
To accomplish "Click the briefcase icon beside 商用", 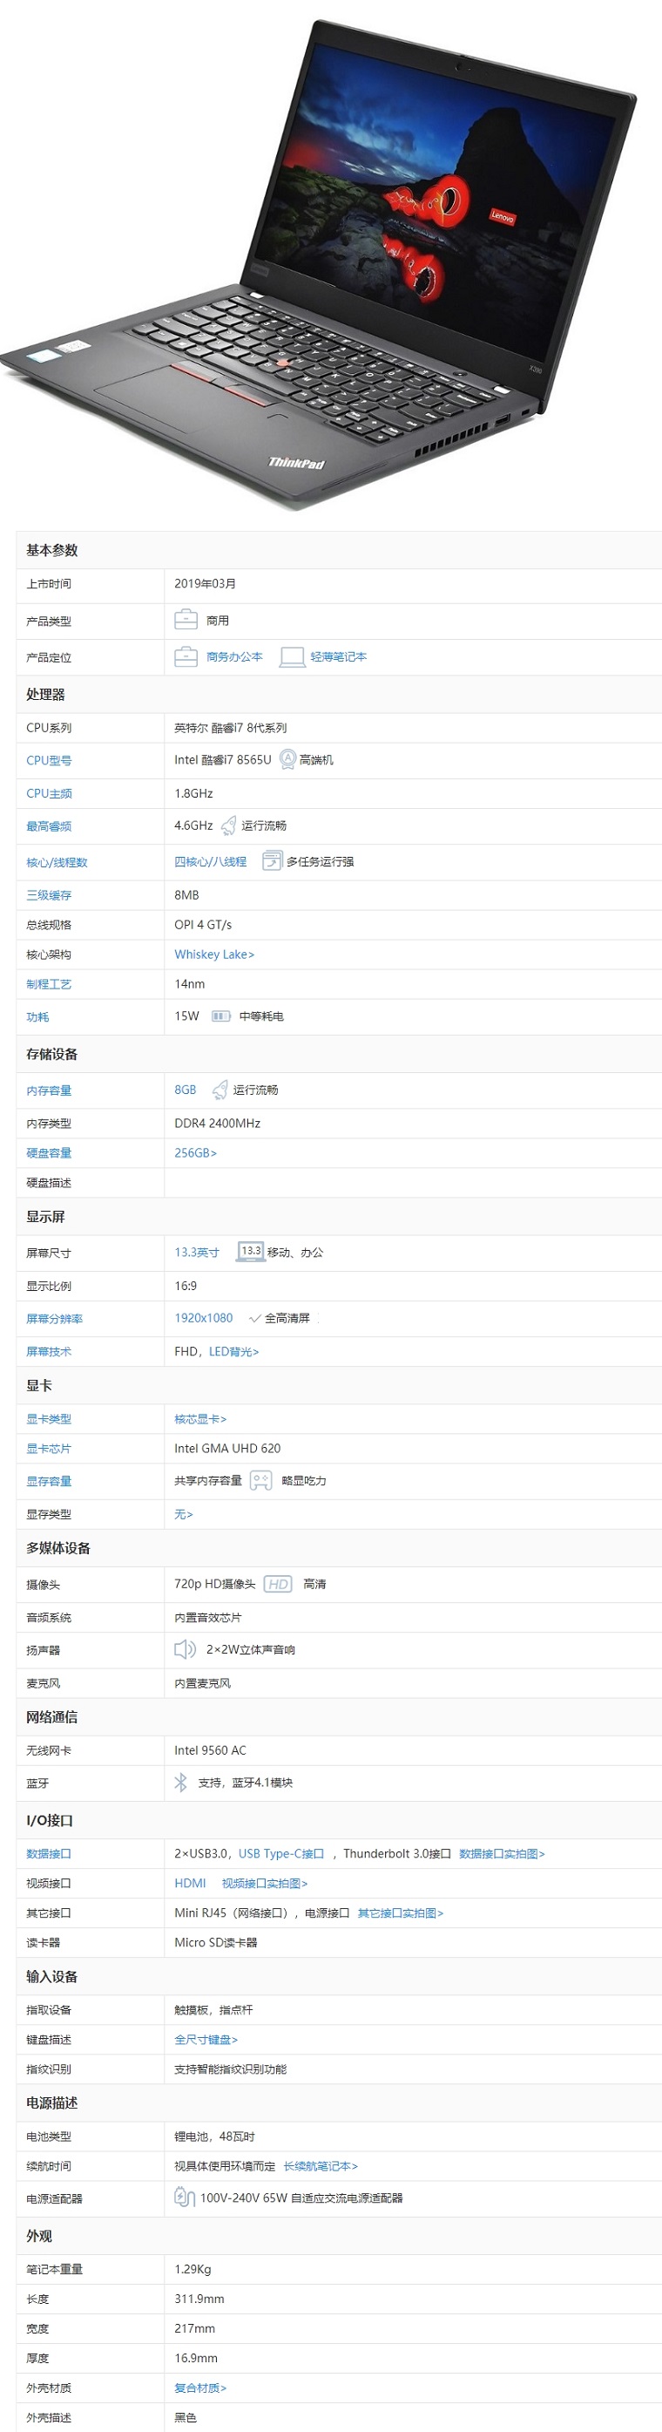I will point(186,619).
